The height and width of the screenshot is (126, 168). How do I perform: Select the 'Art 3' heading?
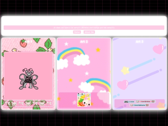tap(139, 42)
